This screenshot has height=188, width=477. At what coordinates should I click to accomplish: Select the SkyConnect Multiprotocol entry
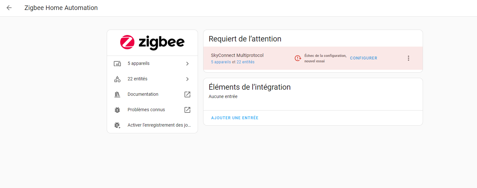(237, 55)
